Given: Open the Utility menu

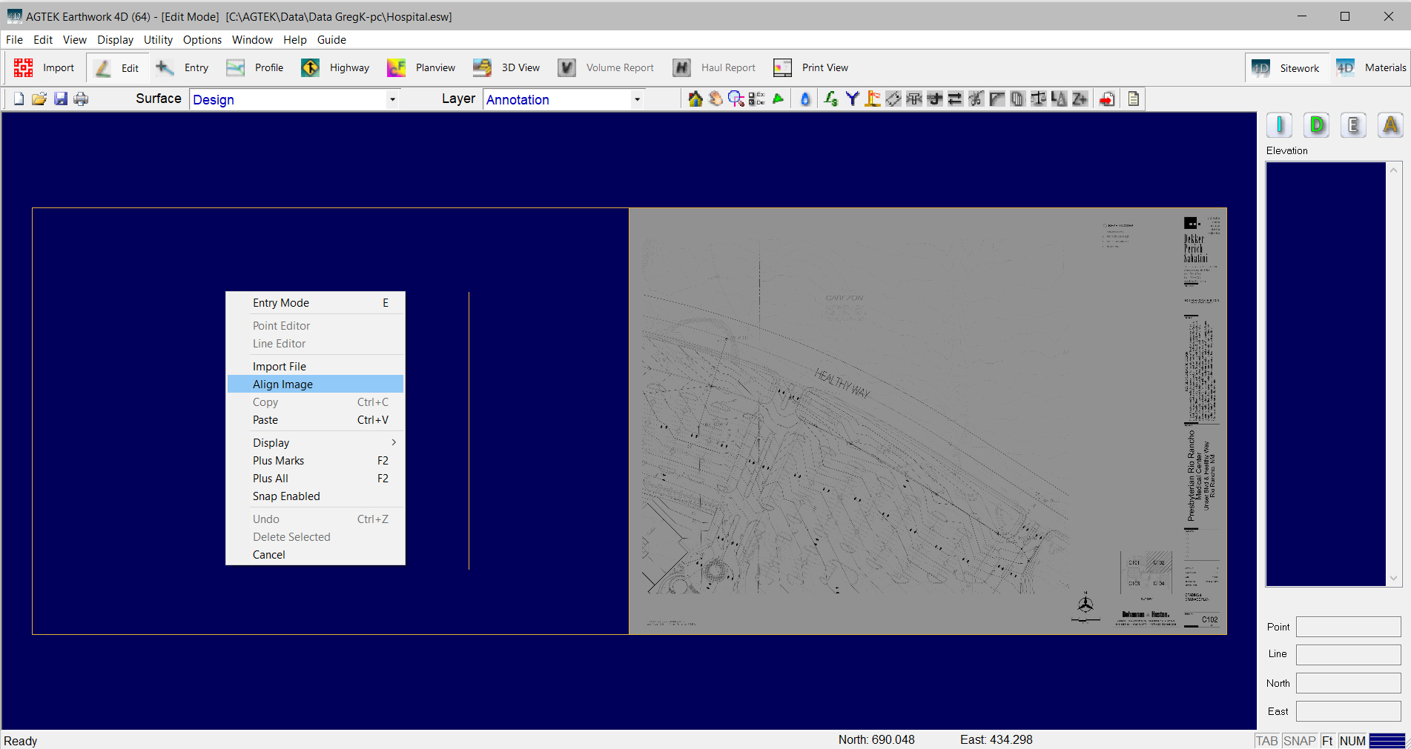Looking at the screenshot, I should click(158, 40).
